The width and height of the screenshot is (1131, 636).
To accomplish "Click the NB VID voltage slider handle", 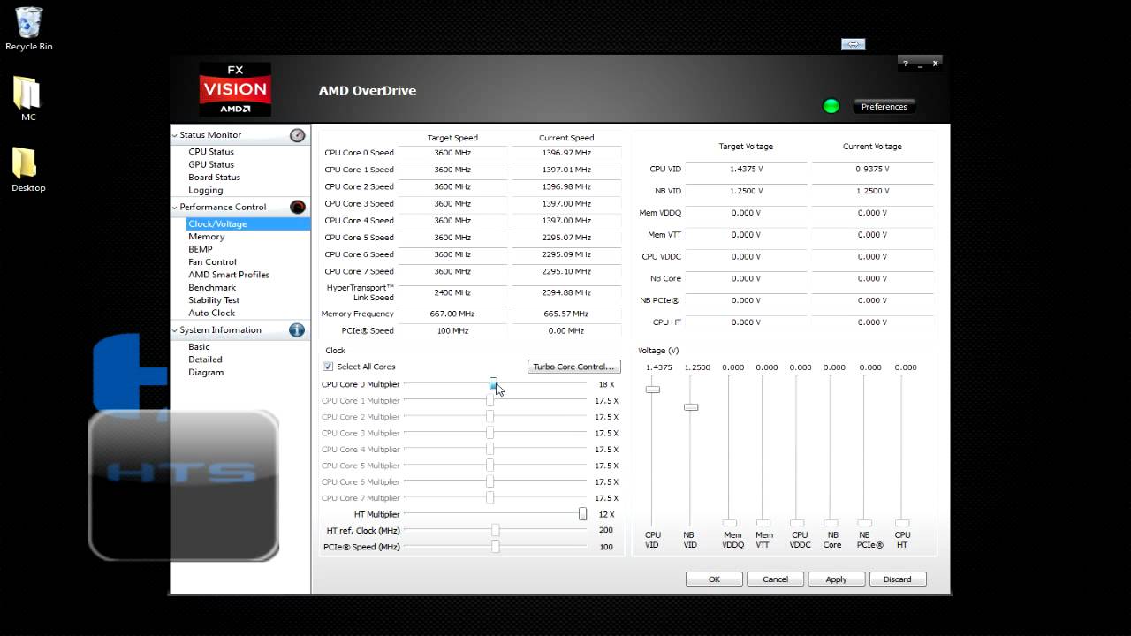I will pyautogui.click(x=691, y=407).
